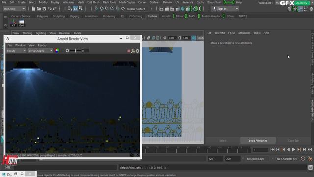This screenshot has height=177, width=314.
Task: Open the perspShape2 camera dropdown
Action: pos(40,51)
